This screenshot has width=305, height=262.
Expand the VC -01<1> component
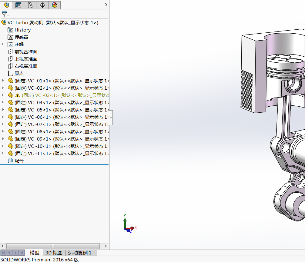[3, 81]
